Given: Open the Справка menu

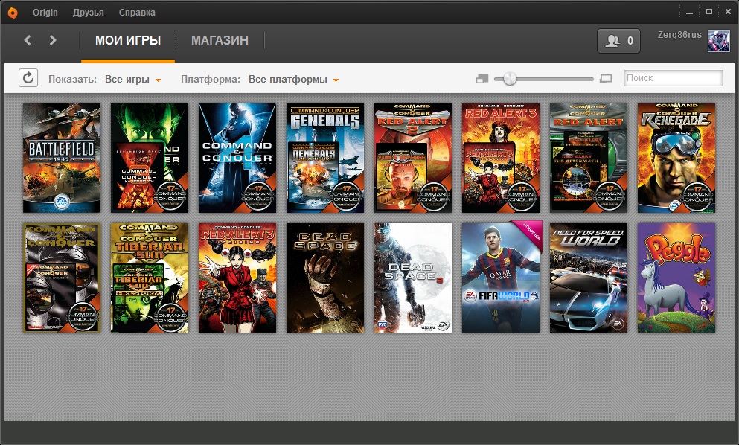Looking at the screenshot, I should click(137, 13).
